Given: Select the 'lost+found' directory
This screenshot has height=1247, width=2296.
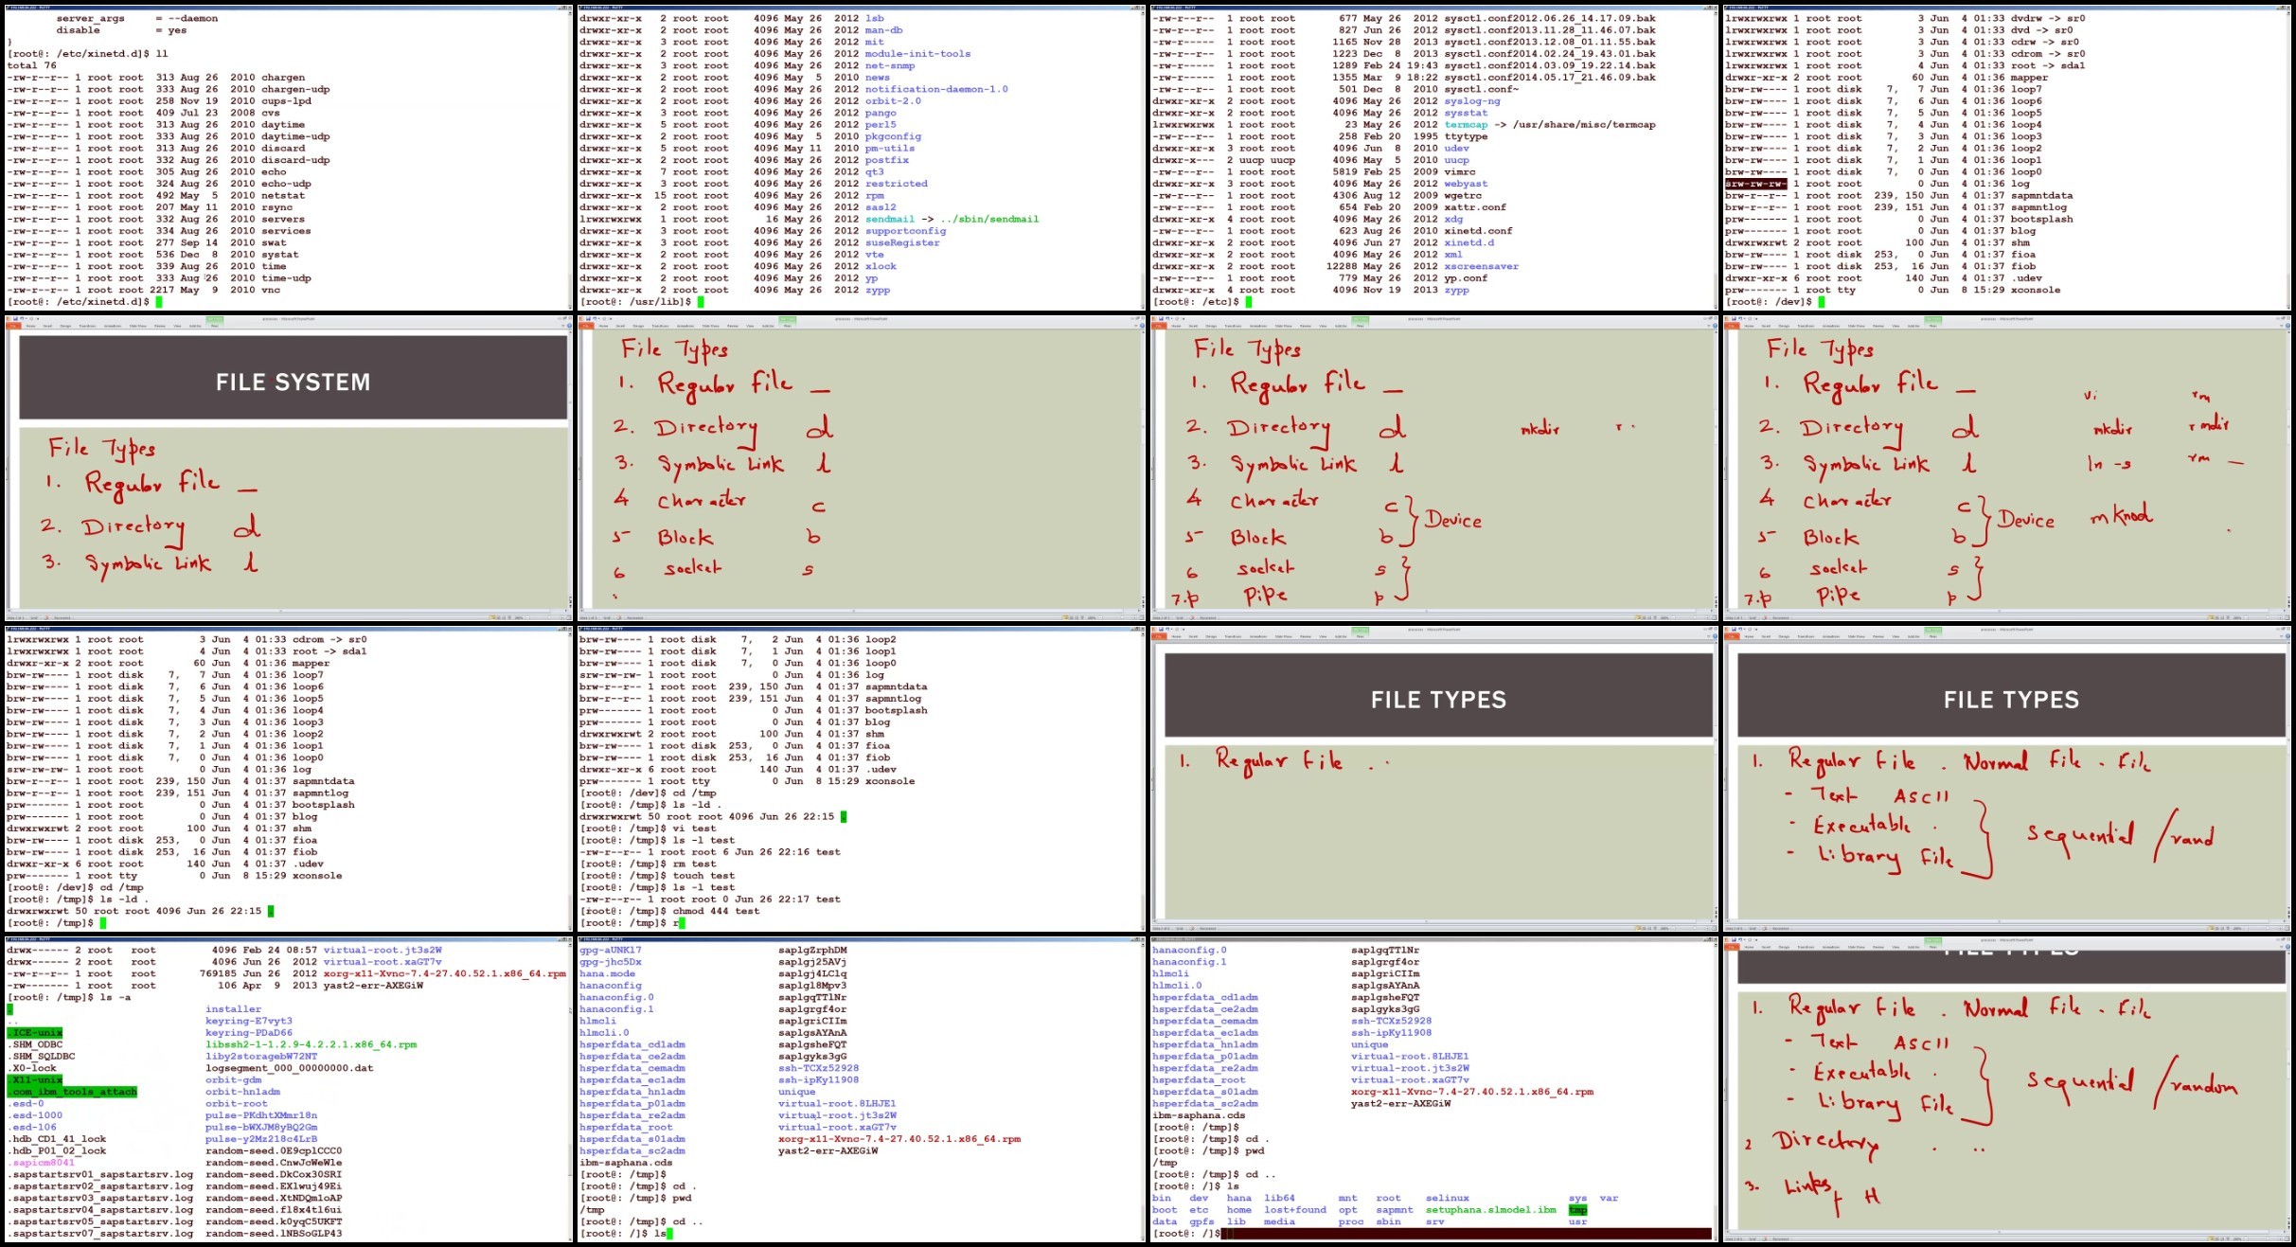Looking at the screenshot, I should [x=1295, y=1210].
